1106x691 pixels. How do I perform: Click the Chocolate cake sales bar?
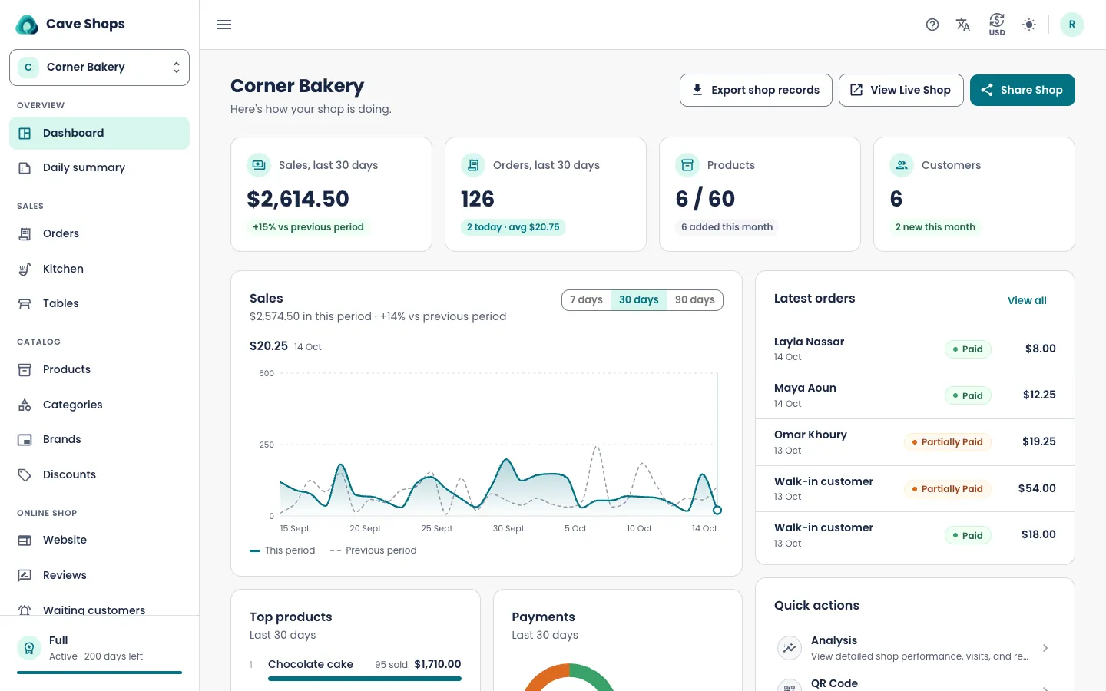point(365,679)
